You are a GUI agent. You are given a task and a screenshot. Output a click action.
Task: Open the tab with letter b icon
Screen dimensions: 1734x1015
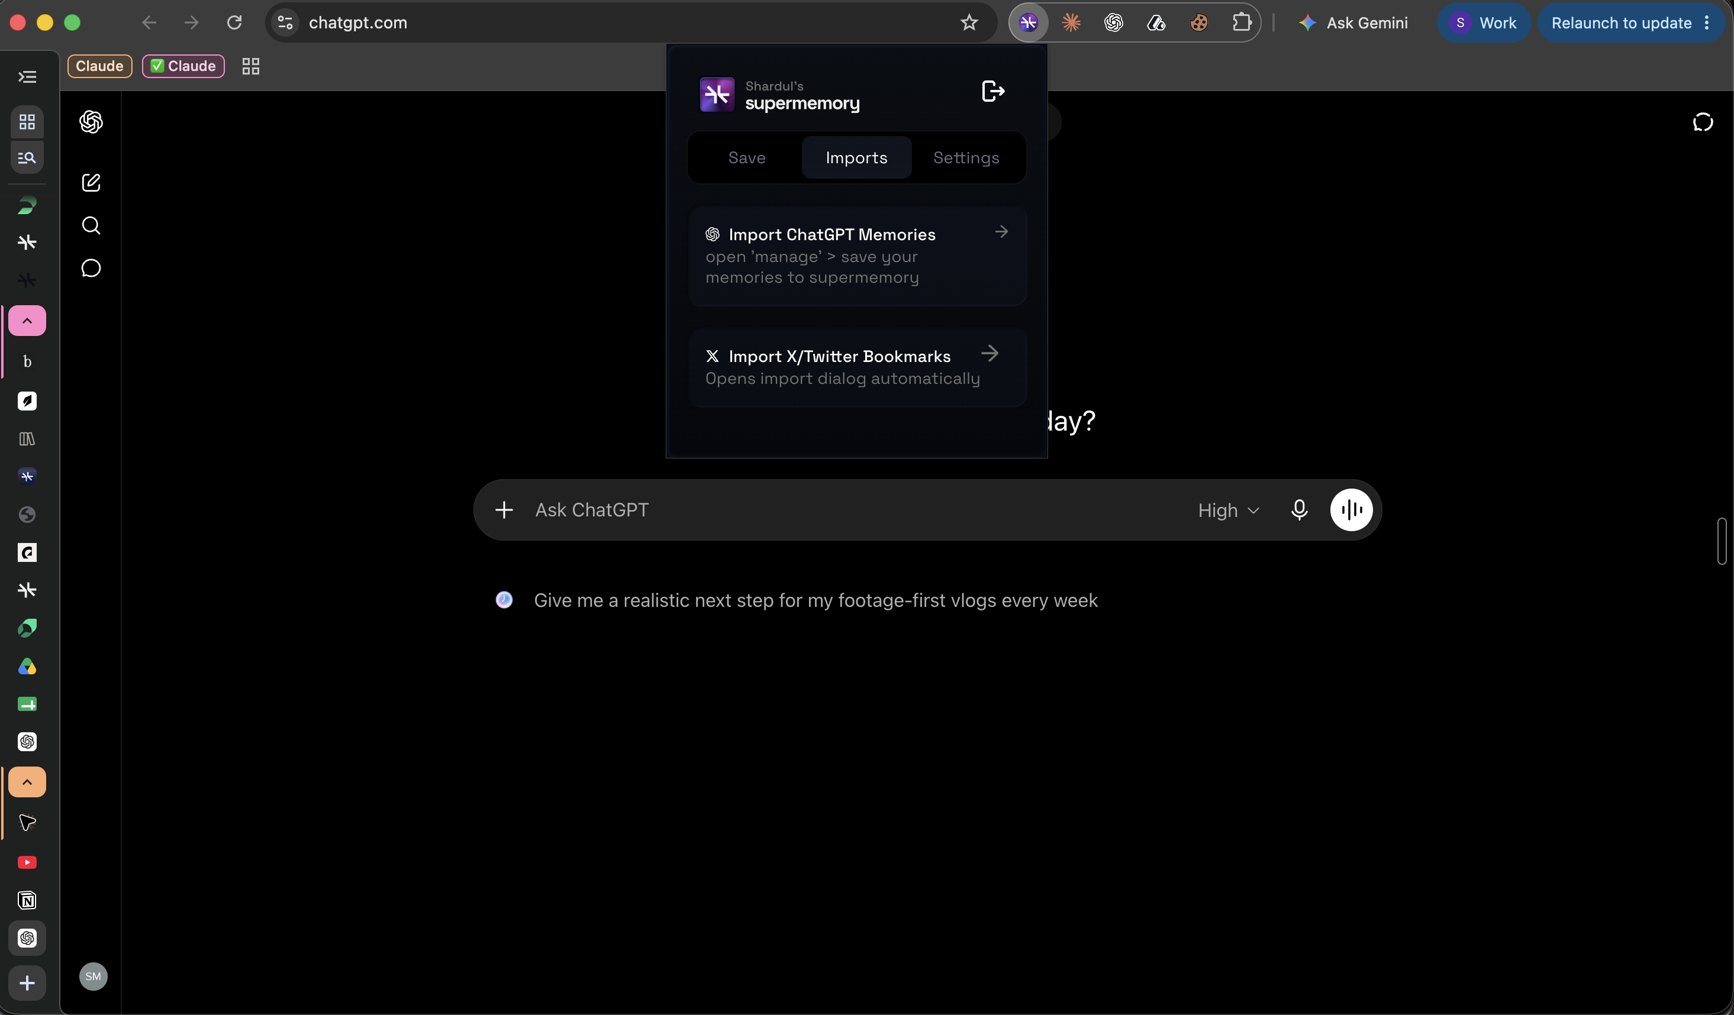(27, 362)
